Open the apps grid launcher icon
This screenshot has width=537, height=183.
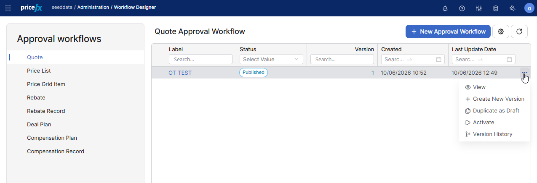[8, 8]
